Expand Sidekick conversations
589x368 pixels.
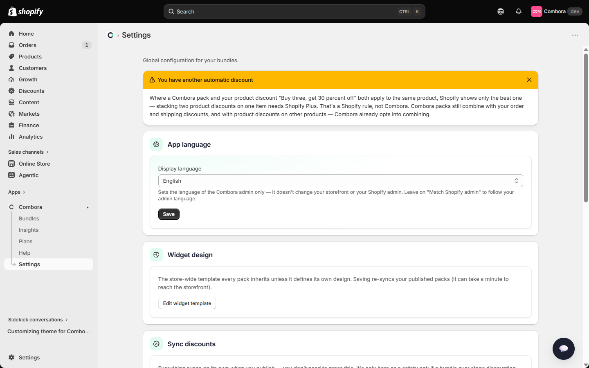coord(38,320)
